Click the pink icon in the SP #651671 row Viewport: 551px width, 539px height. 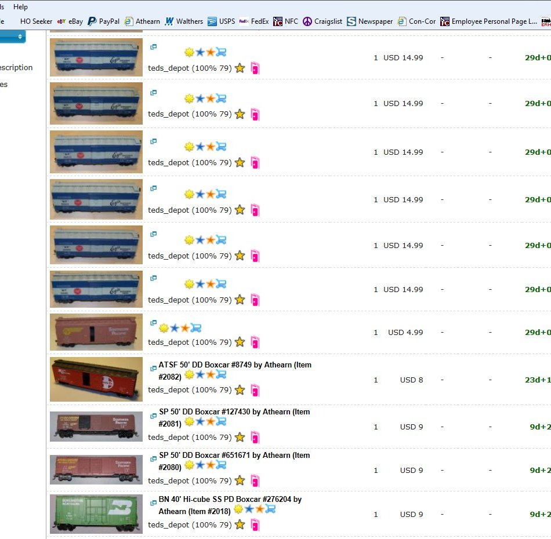[255, 480]
